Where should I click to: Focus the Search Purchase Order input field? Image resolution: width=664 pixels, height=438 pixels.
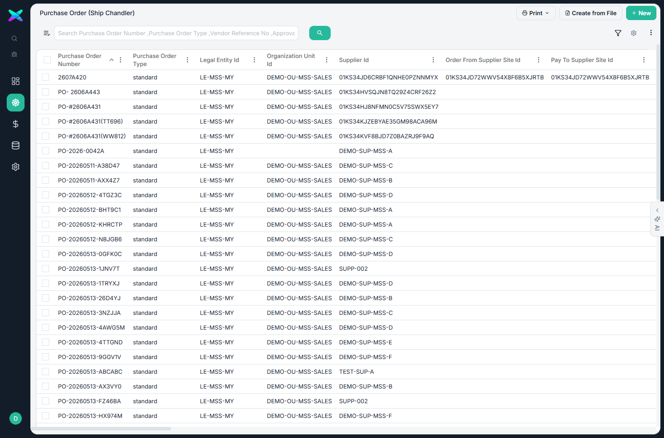coord(176,33)
